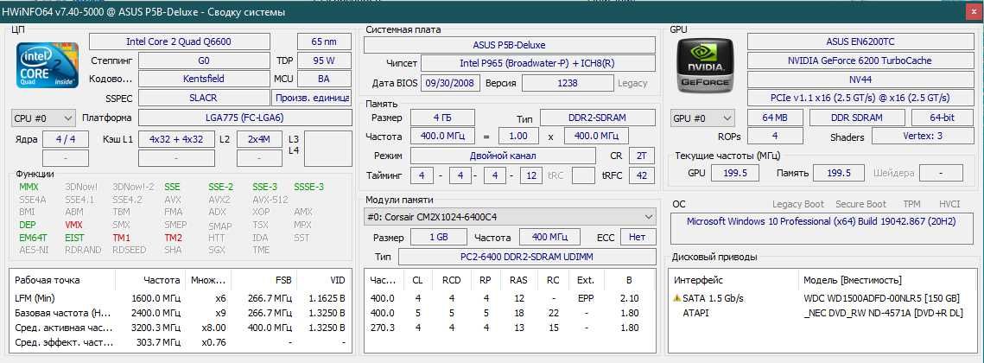
Task: Click the NVIDIA GeForce logo
Action: (x=707, y=66)
